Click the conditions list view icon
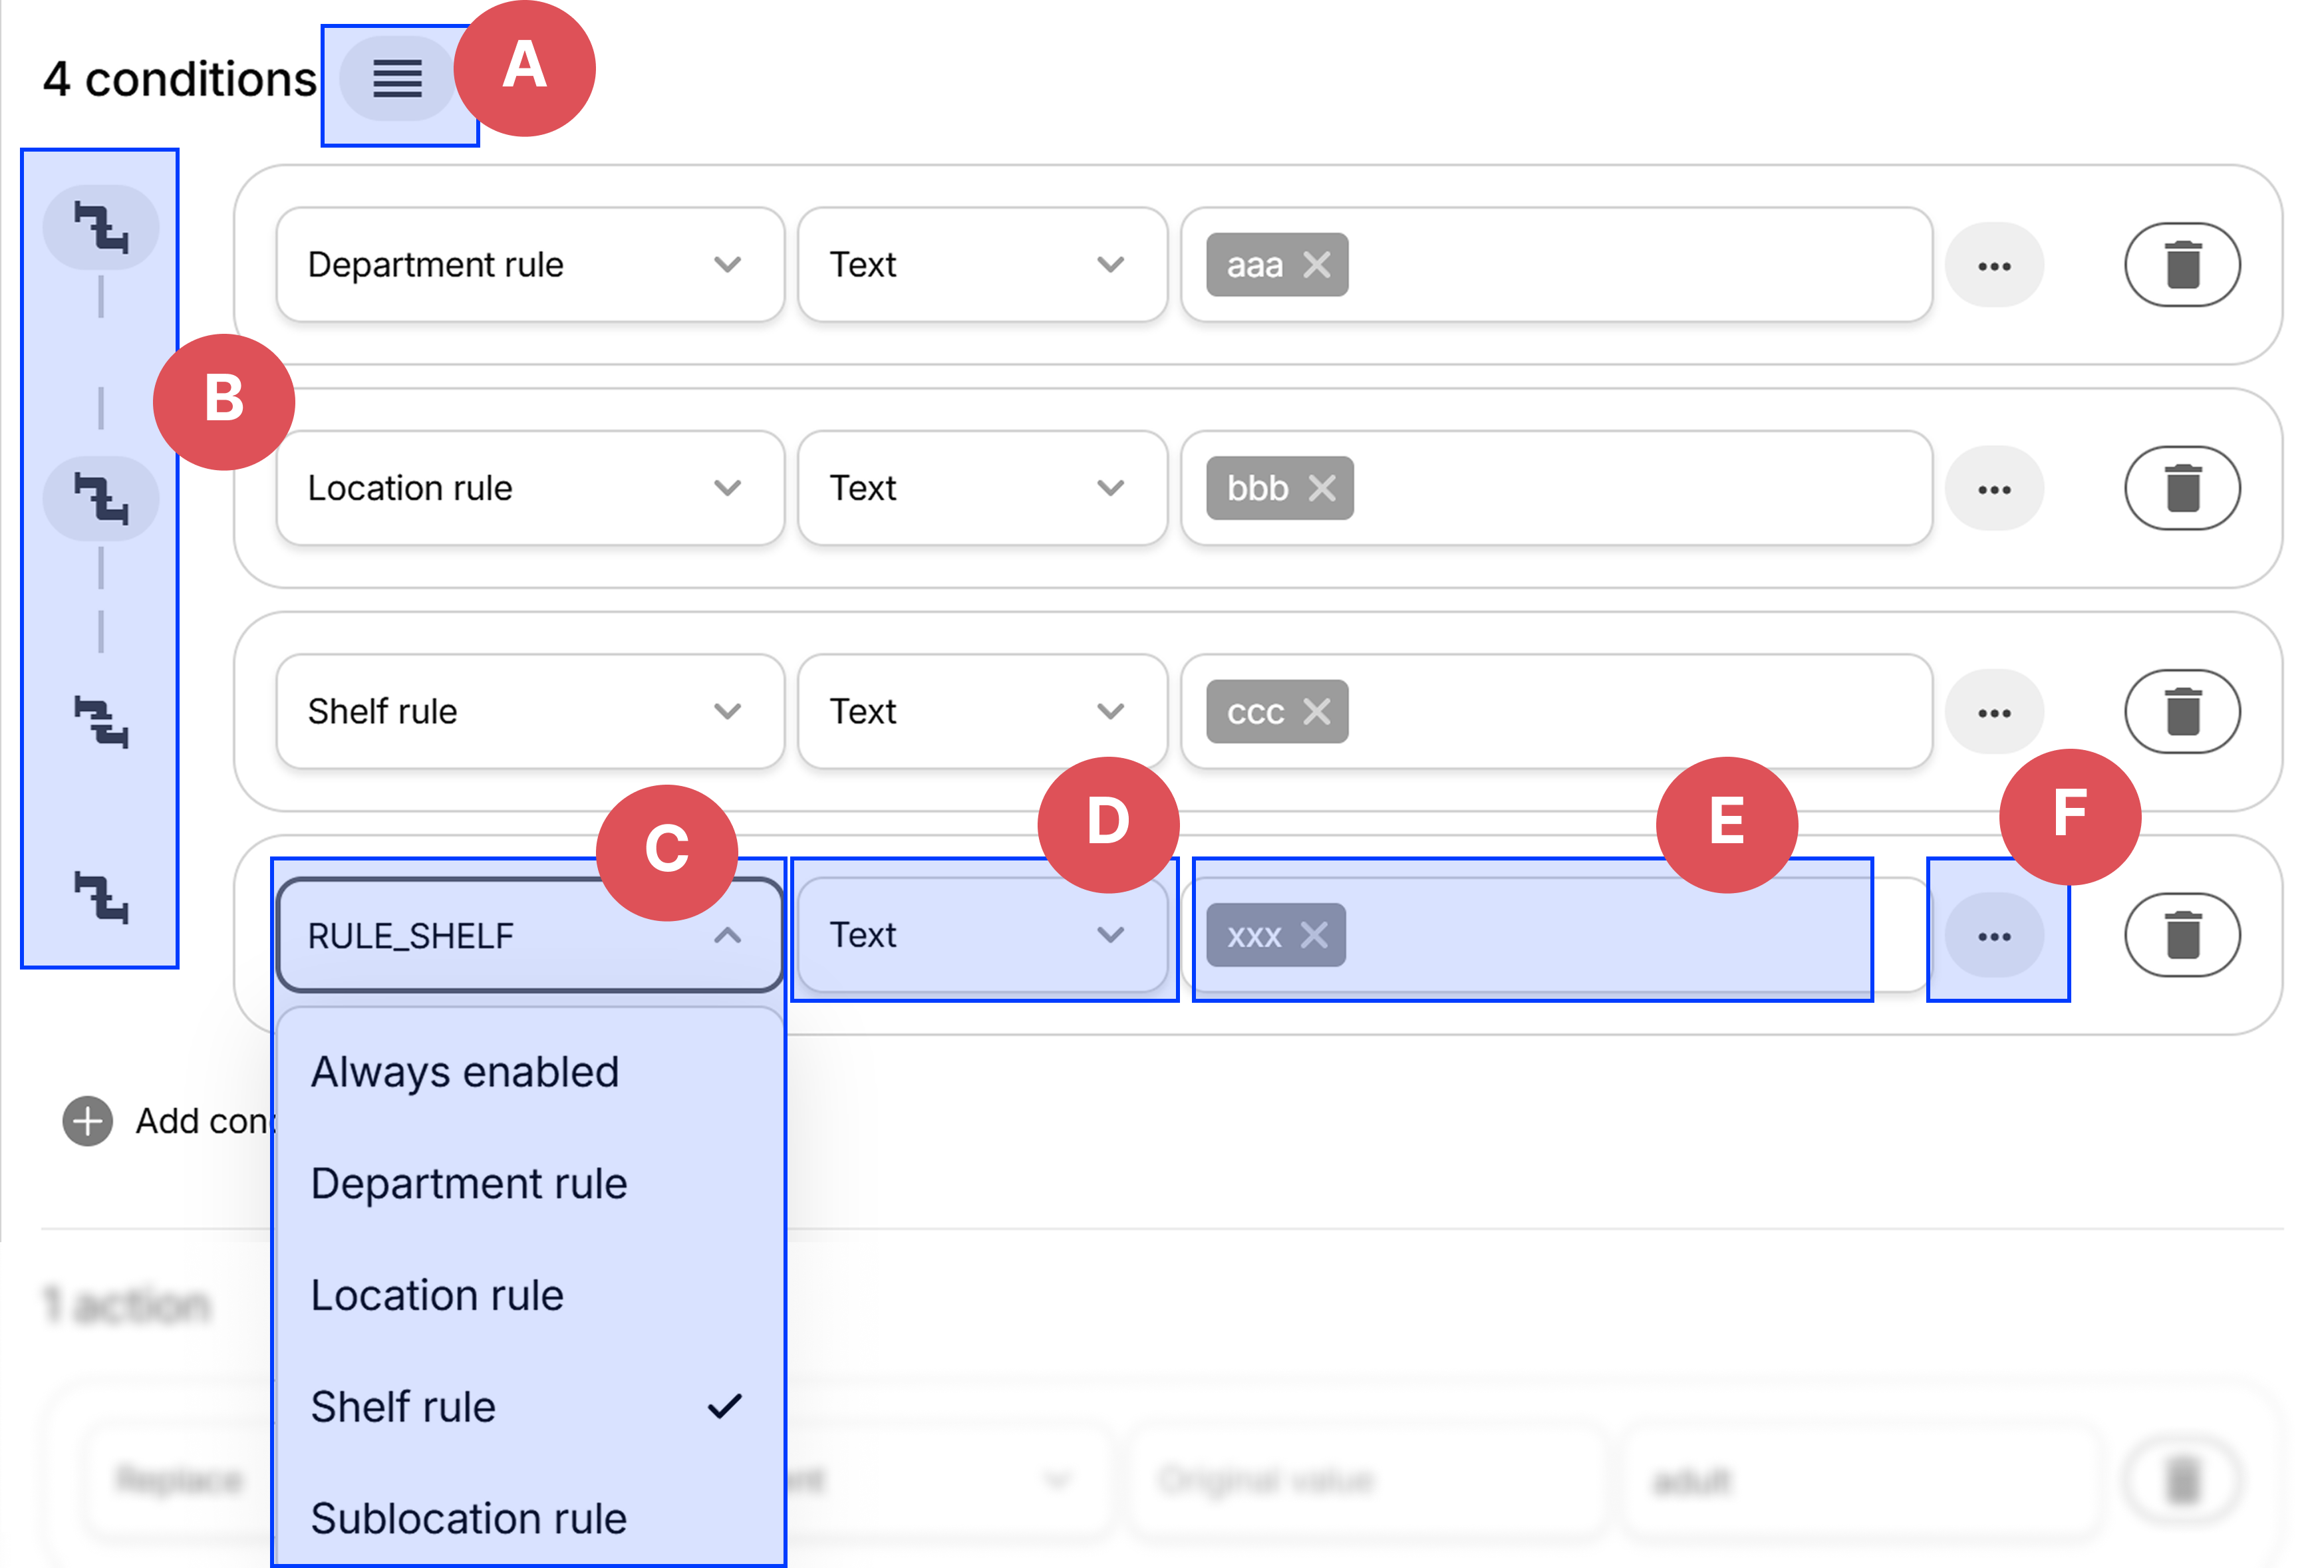This screenshot has width=2324, height=1568. pos(397,78)
